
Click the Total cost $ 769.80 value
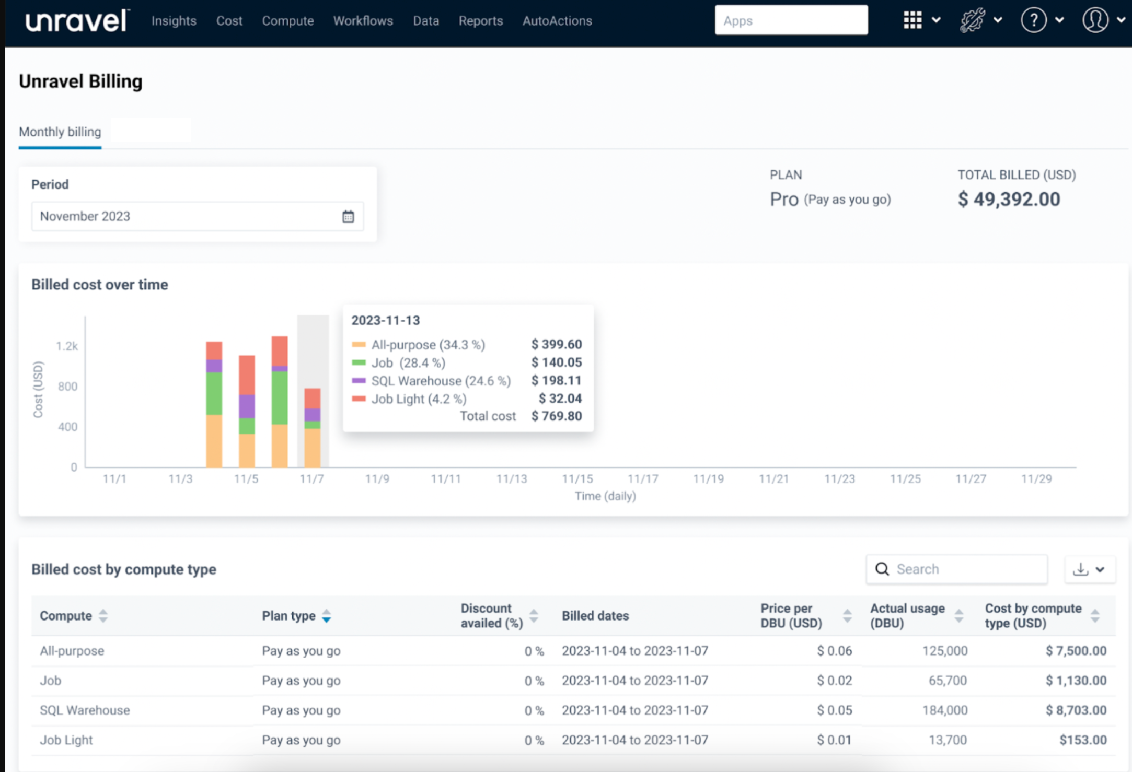tap(557, 416)
